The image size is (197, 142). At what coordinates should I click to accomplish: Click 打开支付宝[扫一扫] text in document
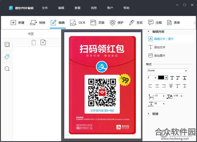click(102, 110)
